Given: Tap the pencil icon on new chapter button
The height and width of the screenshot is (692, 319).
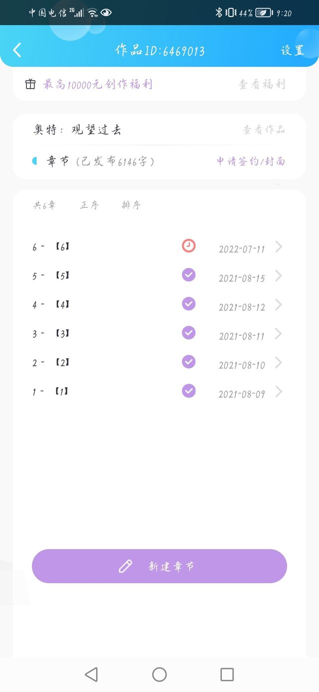Looking at the screenshot, I should click(x=126, y=566).
